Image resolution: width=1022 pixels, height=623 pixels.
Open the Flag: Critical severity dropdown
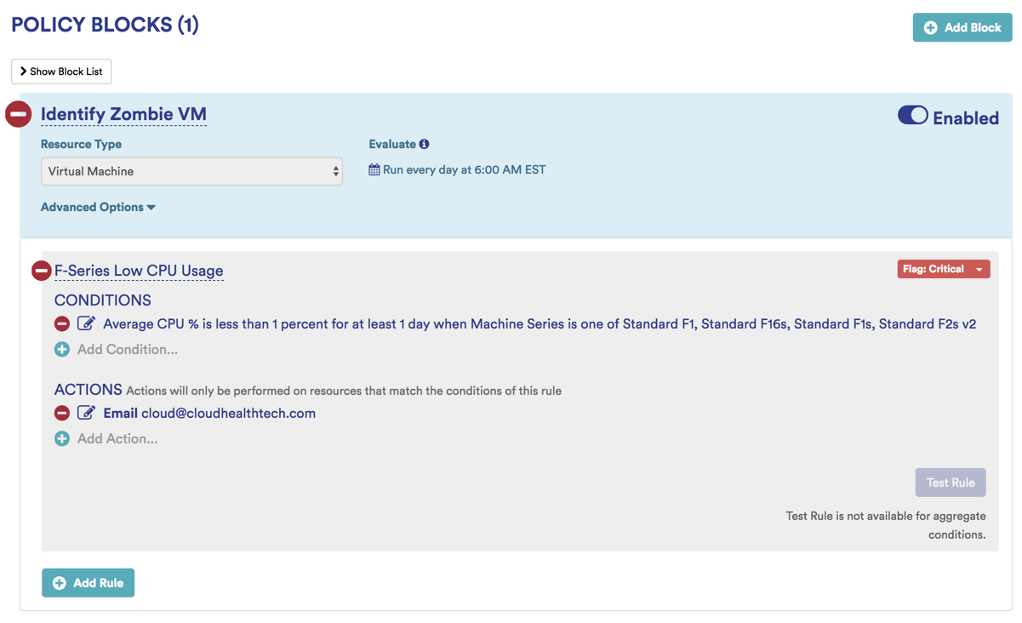coord(943,269)
